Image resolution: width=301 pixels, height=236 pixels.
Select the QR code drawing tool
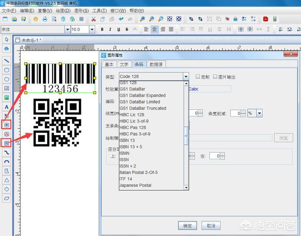pos(7,143)
